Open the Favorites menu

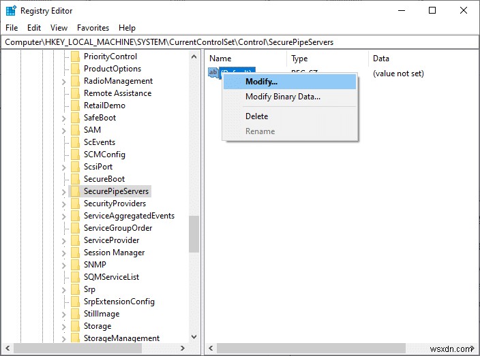point(93,28)
